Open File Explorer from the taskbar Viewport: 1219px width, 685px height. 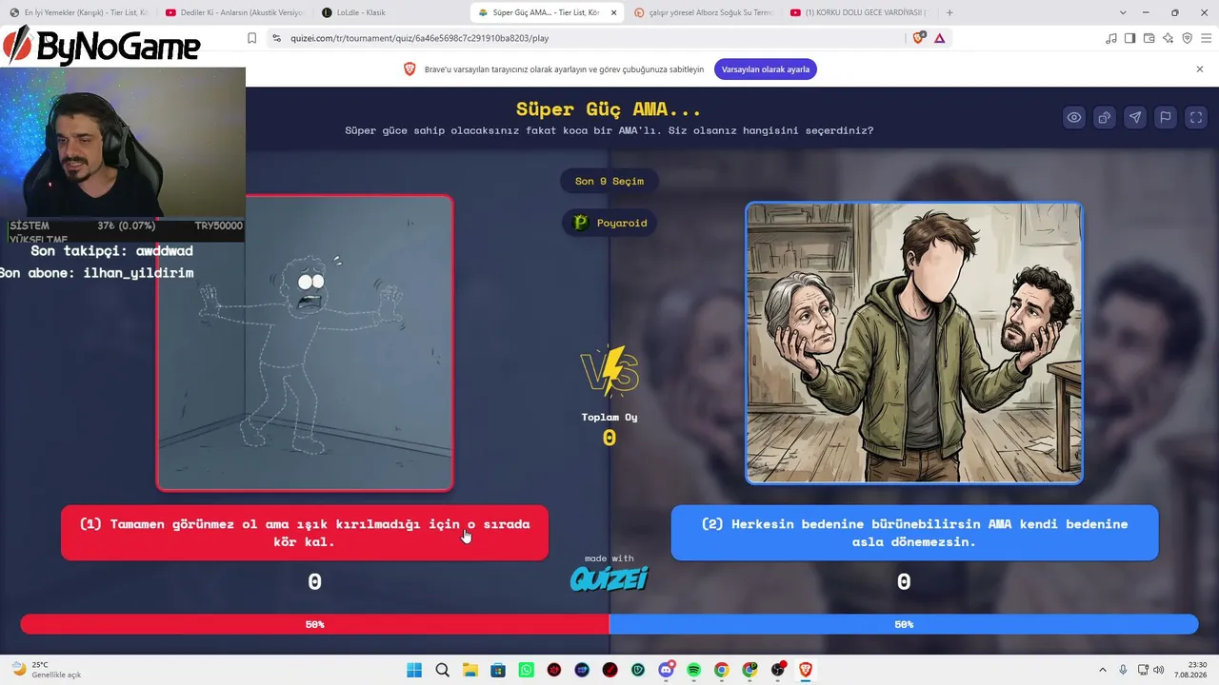(x=470, y=670)
